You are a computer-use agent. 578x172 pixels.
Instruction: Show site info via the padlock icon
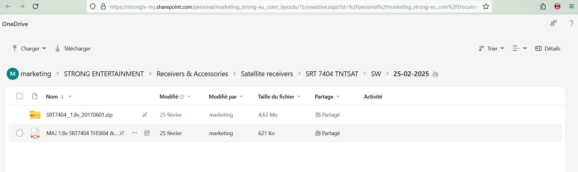[103, 6]
